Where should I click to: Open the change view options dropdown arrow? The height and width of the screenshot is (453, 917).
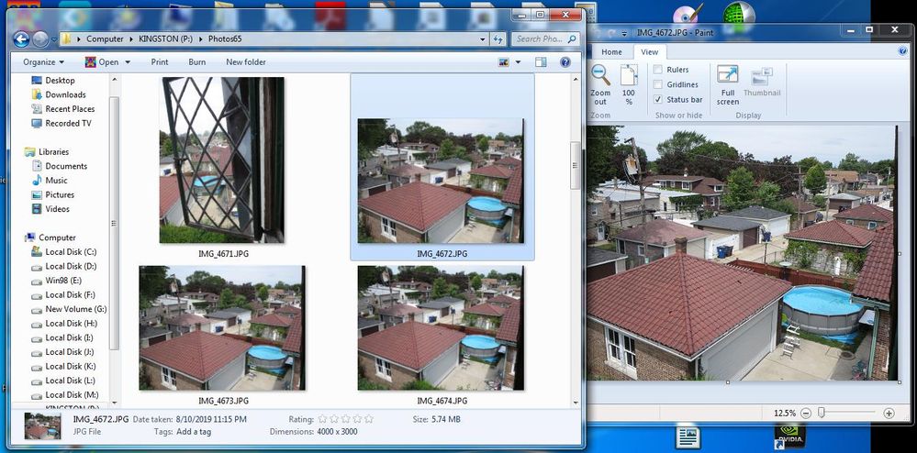518,62
